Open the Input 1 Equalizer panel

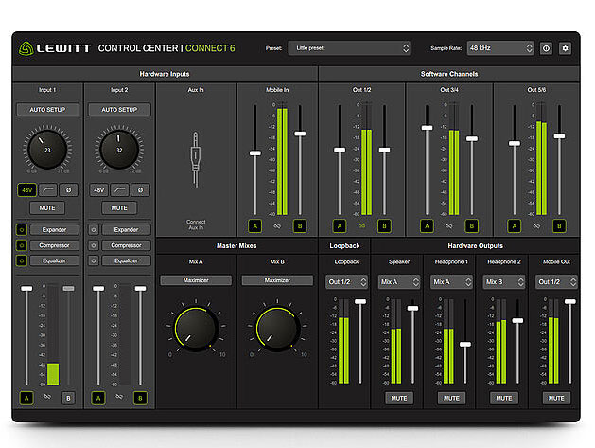[53, 260]
